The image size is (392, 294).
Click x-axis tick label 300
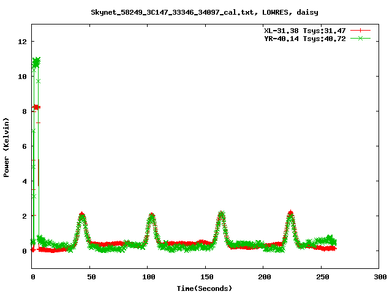pos(380,277)
